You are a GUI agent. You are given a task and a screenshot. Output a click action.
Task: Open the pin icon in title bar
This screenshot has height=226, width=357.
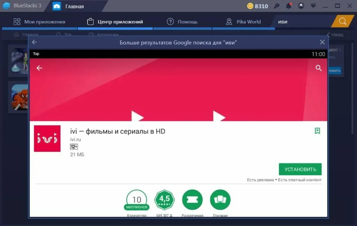(x=276, y=6)
